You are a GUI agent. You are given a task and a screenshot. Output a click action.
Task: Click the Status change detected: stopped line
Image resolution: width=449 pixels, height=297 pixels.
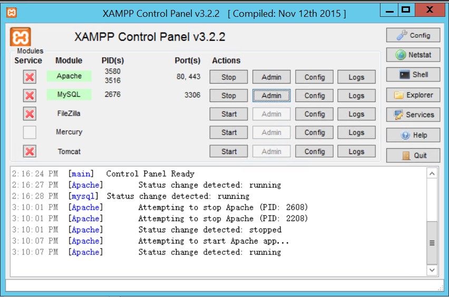coord(147,230)
